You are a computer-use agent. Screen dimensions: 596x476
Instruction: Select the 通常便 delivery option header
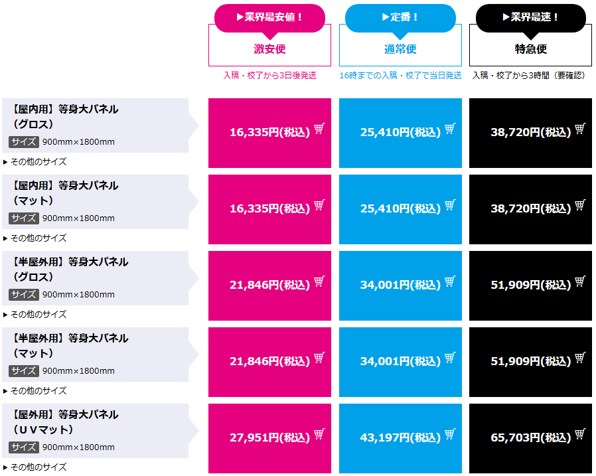point(400,48)
